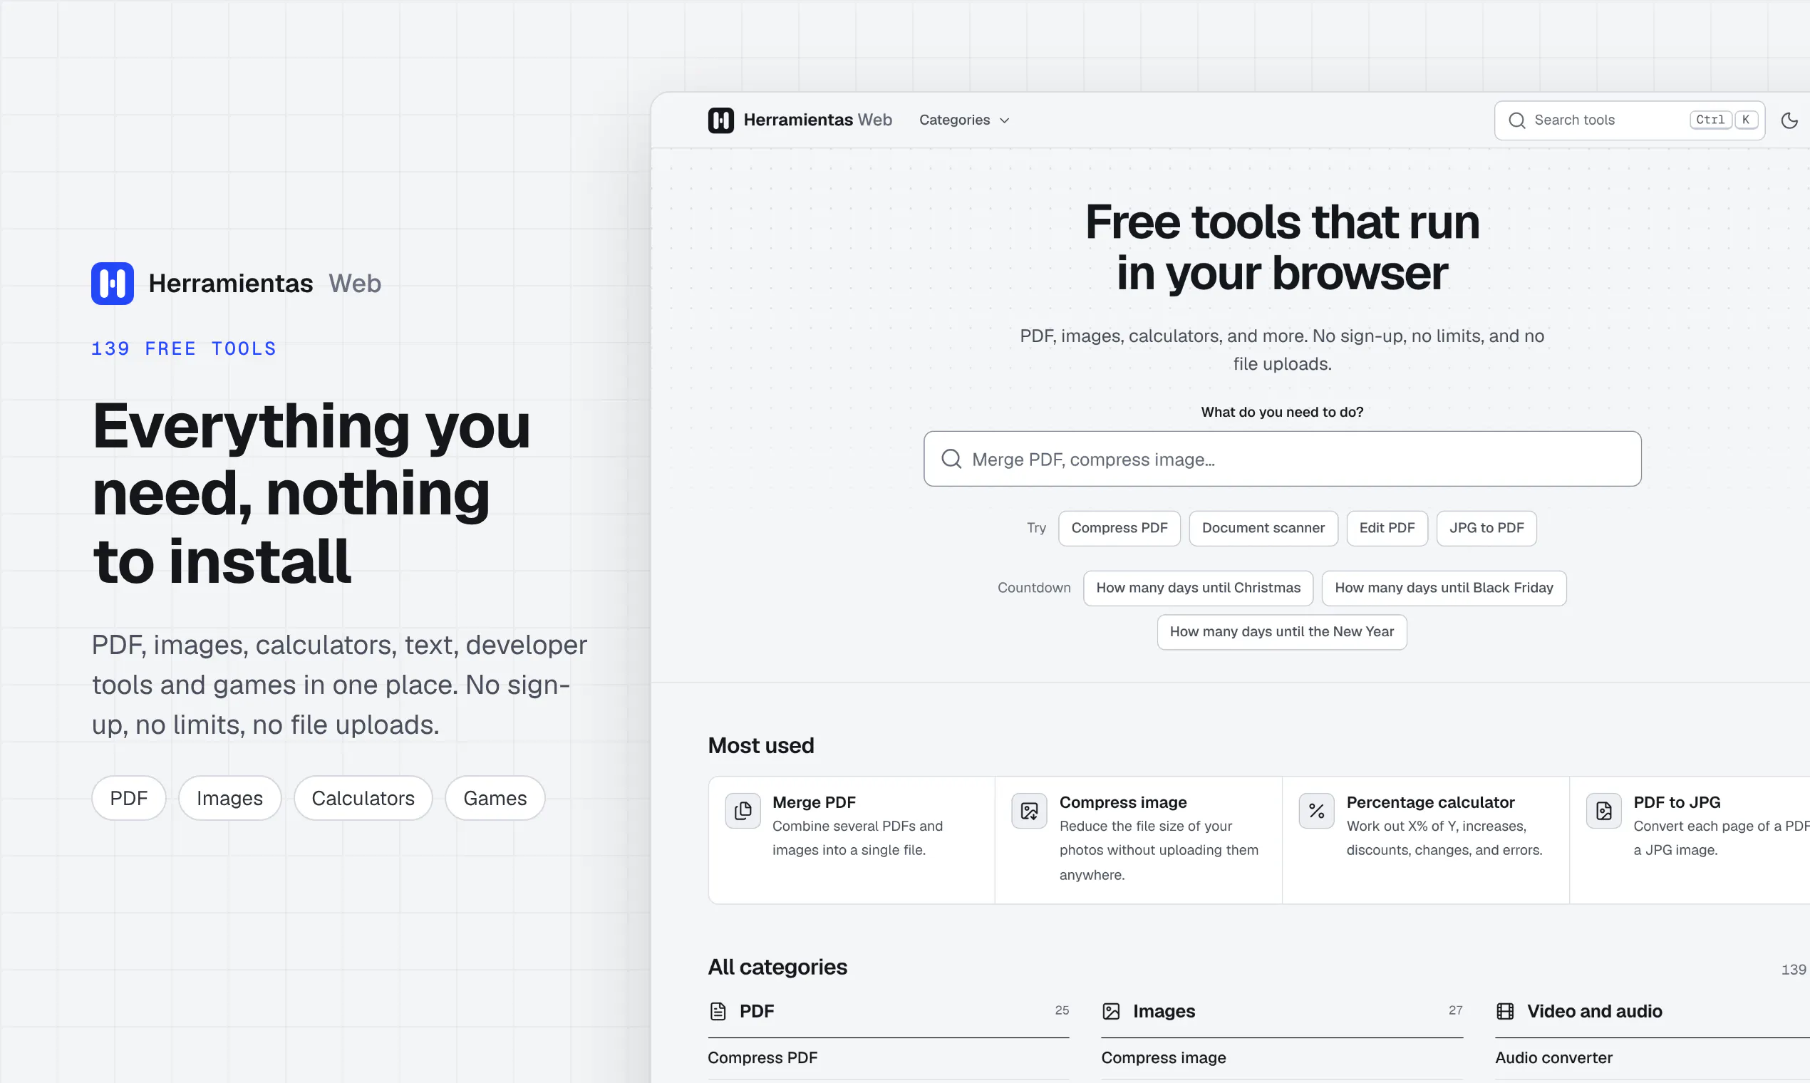Select the Edit PDF suggestion chip
Viewport: 1810px width, 1083px height.
click(x=1387, y=529)
